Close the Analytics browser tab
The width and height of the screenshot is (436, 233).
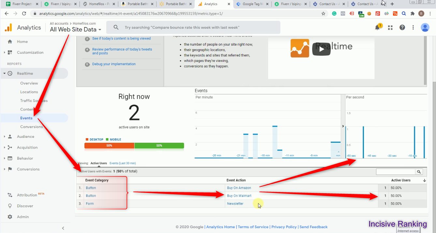point(229,4)
